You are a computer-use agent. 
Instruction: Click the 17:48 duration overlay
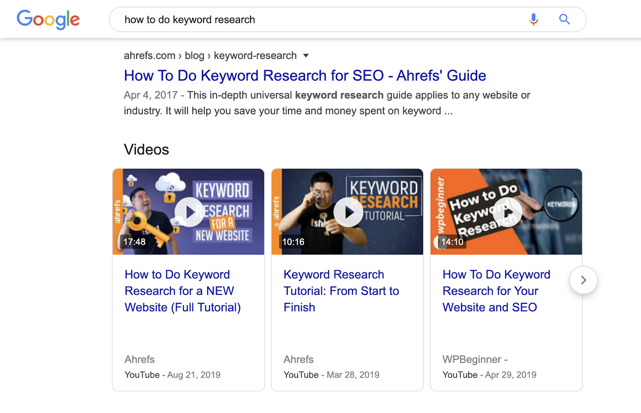tap(133, 242)
